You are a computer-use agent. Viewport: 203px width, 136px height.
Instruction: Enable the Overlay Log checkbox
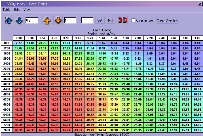pyautogui.click(x=133, y=20)
